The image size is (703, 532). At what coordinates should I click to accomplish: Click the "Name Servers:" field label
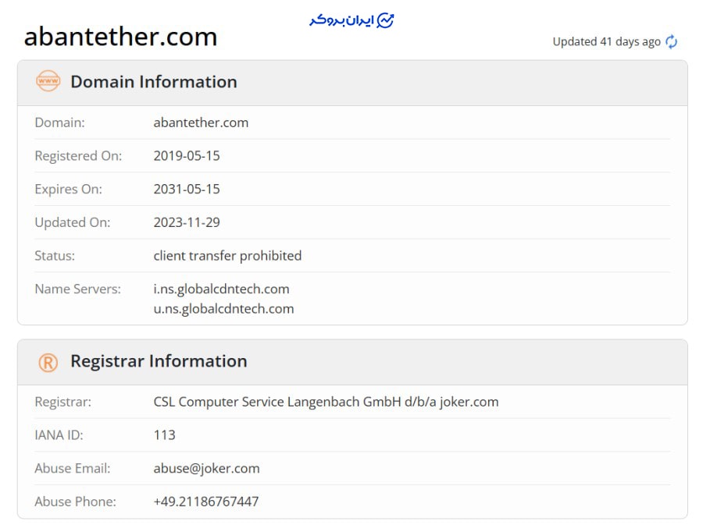point(77,289)
